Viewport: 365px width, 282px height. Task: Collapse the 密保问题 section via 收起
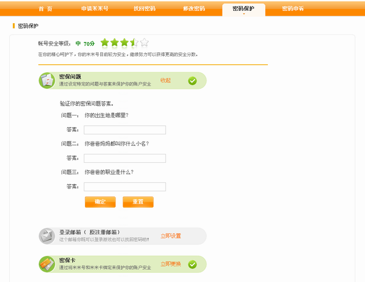(x=165, y=80)
